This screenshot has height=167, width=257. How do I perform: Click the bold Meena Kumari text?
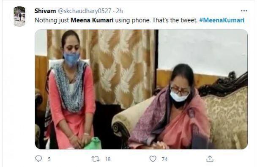(92, 20)
